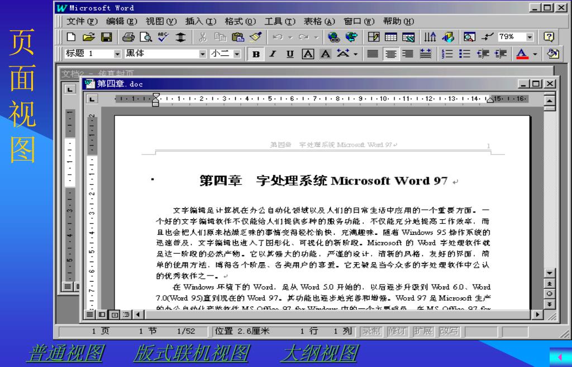Set center alignment
This screenshot has width=572, height=367.
[390, 54]
